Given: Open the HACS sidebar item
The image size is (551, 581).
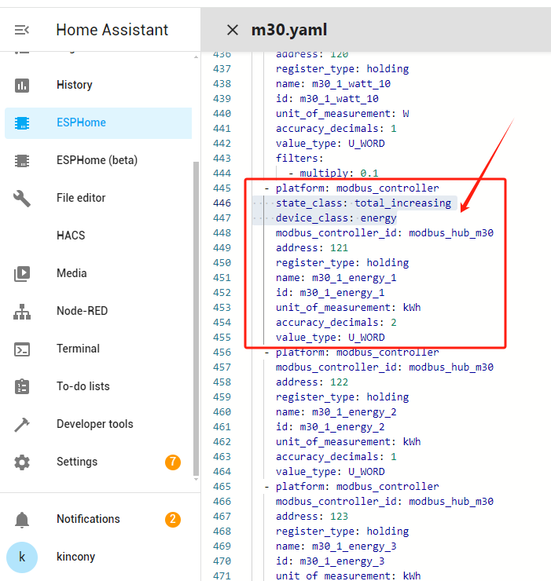Looking at the screenshot, I should 71,236.
